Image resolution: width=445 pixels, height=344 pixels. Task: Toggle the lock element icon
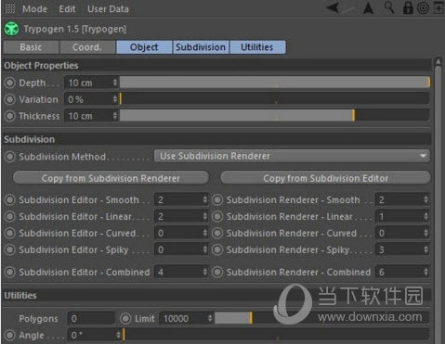pos(408,7)
